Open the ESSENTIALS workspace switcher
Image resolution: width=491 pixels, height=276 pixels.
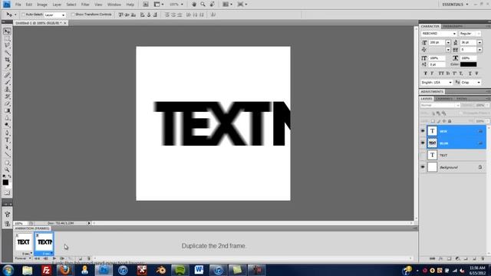pyautogui.click(x=455, y=5)
